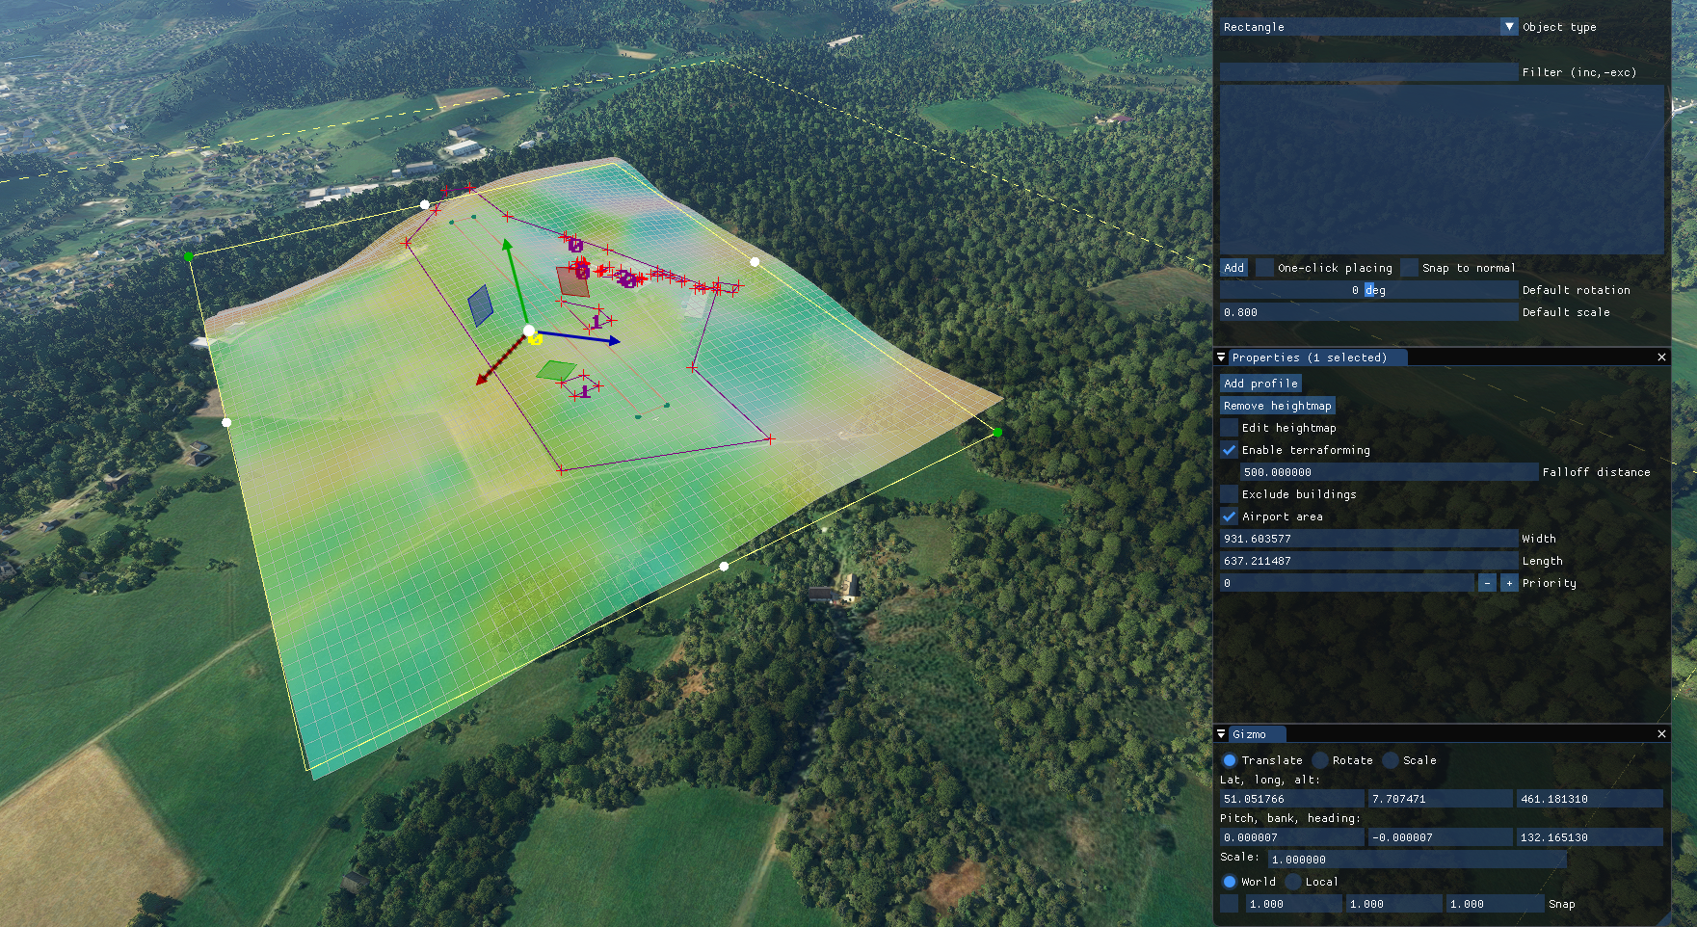Close the Properties panel
Screen dimensions: 1697x927
tap(1661, 358)
